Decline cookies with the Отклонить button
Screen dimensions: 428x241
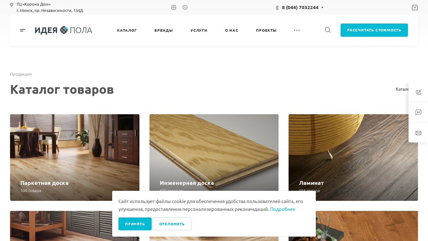[172, 224]
